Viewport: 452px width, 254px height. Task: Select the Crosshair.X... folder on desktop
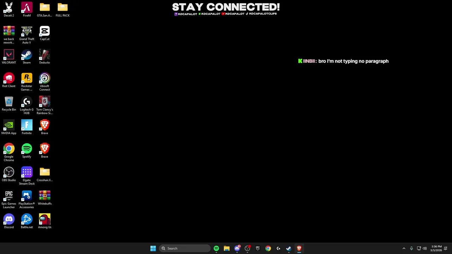click(44, 174)
